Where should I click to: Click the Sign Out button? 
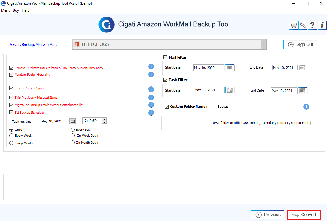click(300, 45)
